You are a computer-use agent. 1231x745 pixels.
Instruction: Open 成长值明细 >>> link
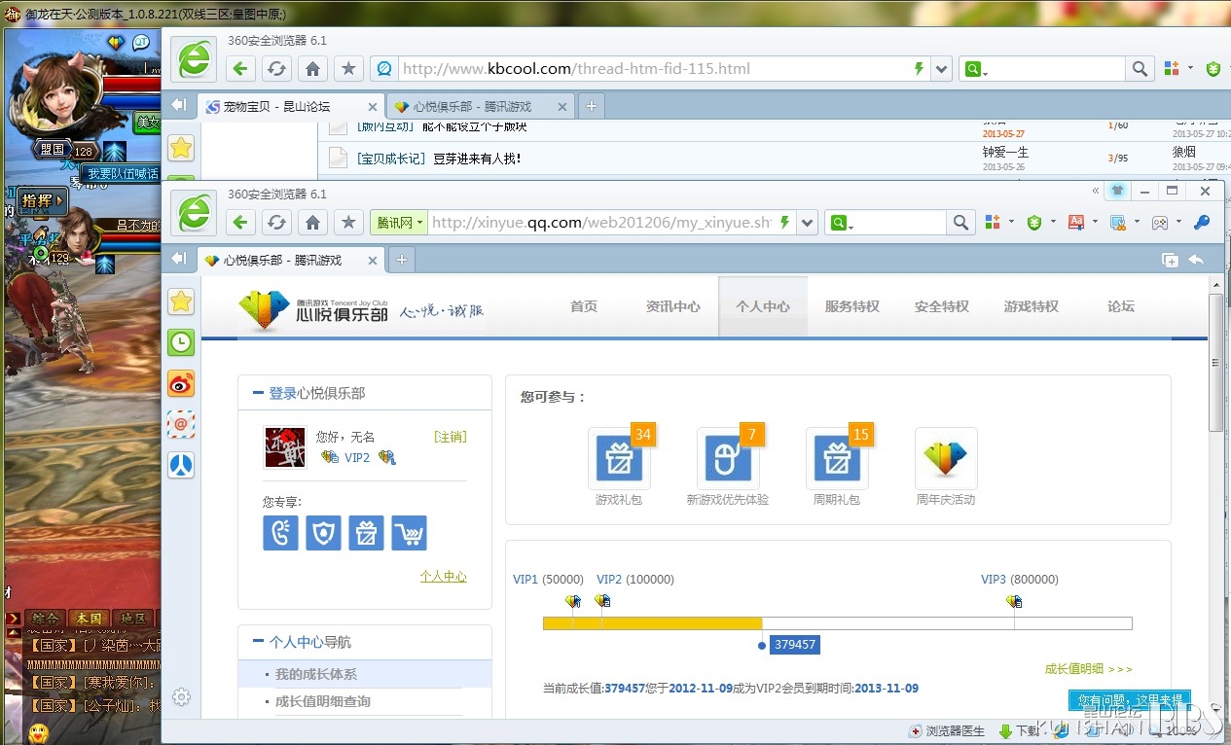(x=1089, y=669)
